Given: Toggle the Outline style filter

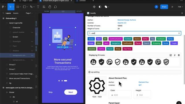Looking at the screenshot, I should click(101, 49).
